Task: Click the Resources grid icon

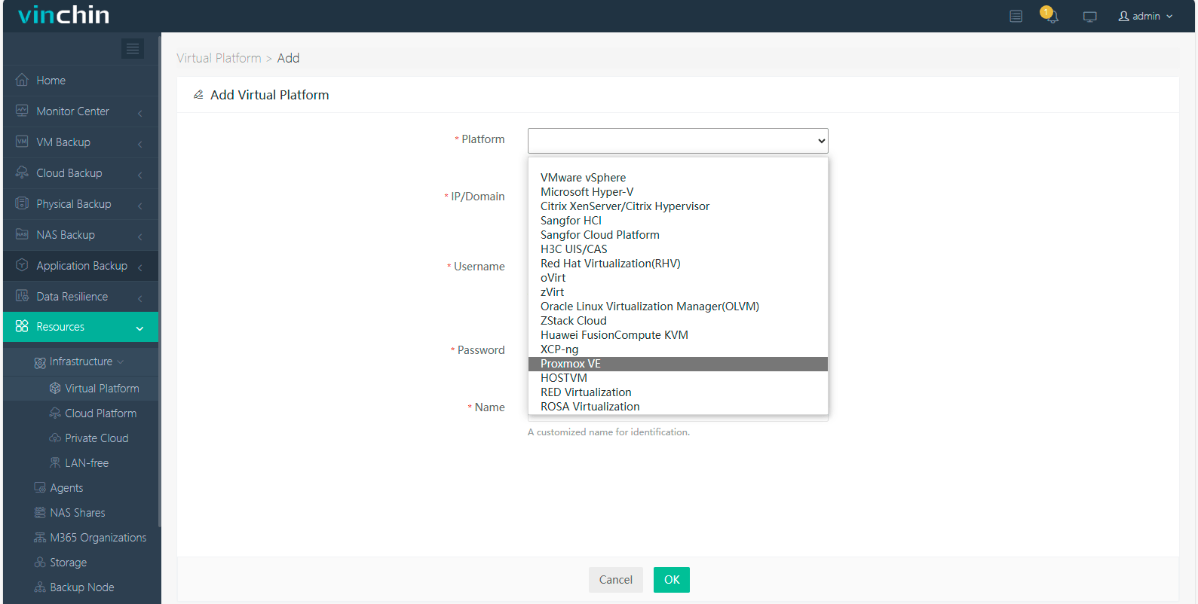Action: point(22,326)
